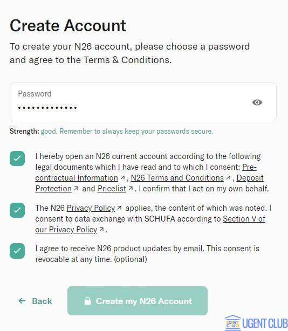Click the left arrow beside Back
The image size is (288, 331).
(x=22, y=301)
